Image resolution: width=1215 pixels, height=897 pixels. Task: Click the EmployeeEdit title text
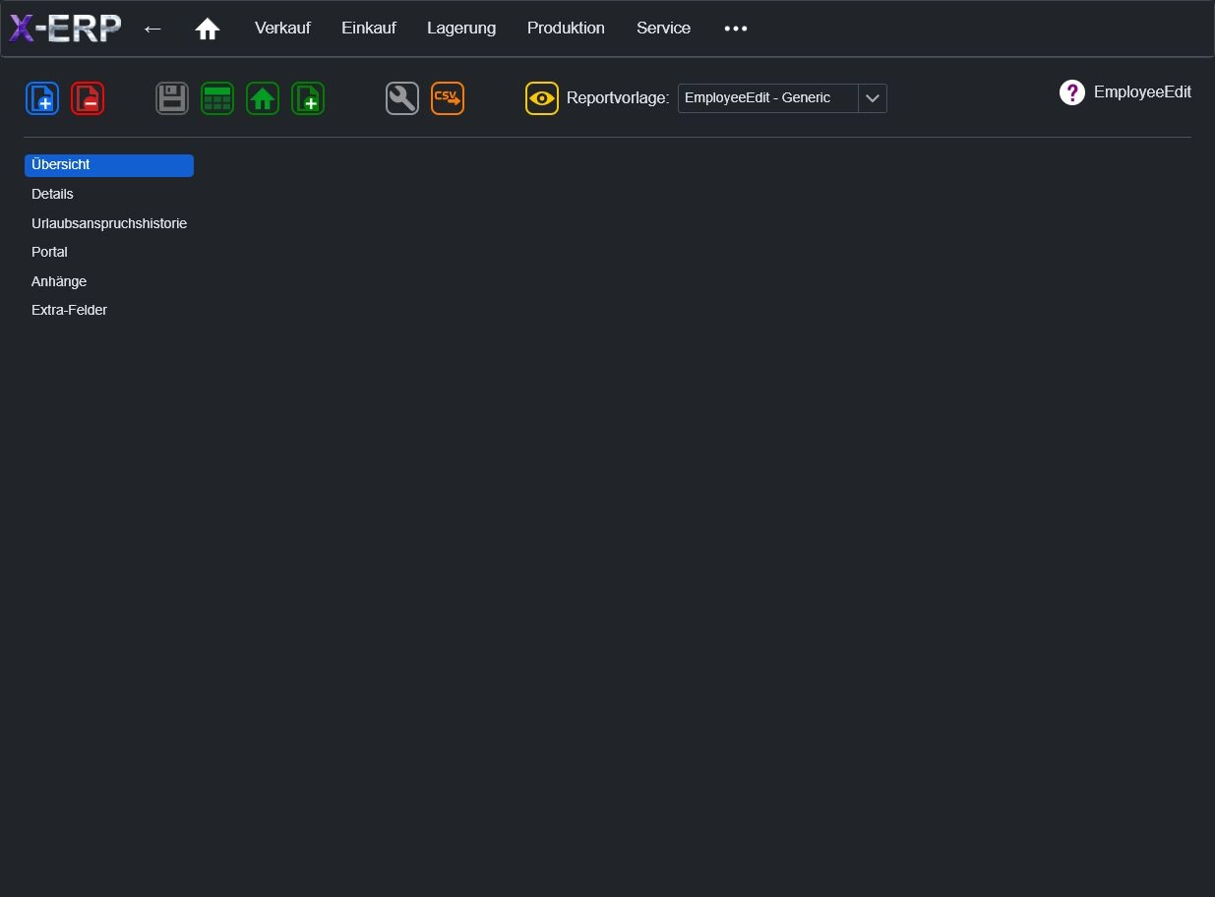[x=1142, y=92]
